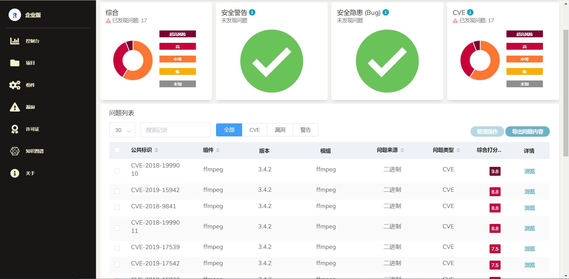Open the page size dropdown showing 30
569x279 pixels.
[122, 130]
